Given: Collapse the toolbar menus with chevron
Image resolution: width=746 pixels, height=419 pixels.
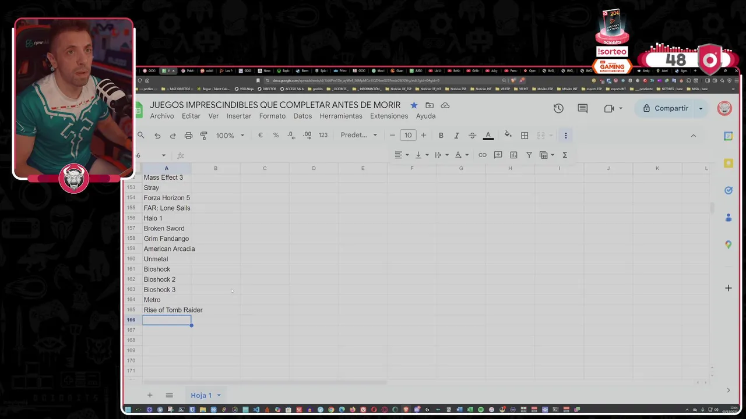Looking at the screenshot, I should coord(693,136).
